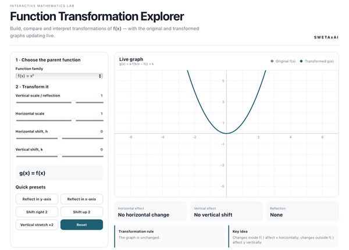Select the Shift right 2 preset
The image size is (349, 250).
[x=37, y=212]
